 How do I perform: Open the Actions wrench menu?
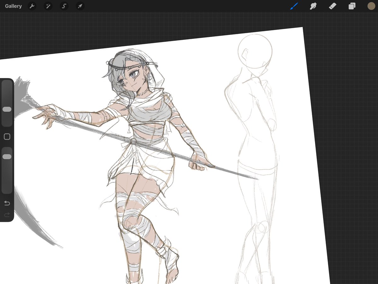(32, 6)
